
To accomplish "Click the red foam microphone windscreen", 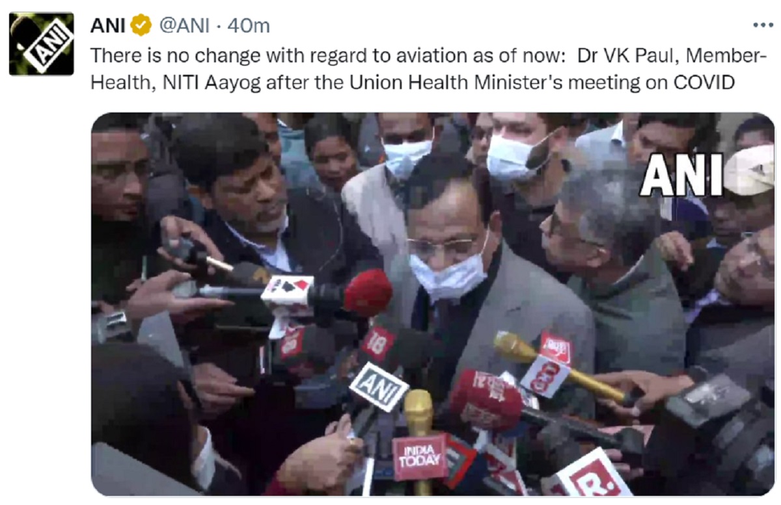I will (368, 292).
